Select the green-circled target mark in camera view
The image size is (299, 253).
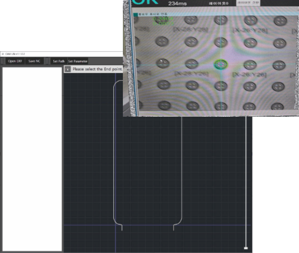(220, 64)
